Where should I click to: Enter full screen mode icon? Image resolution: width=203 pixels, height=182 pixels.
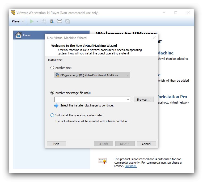[x=60, y=21]
